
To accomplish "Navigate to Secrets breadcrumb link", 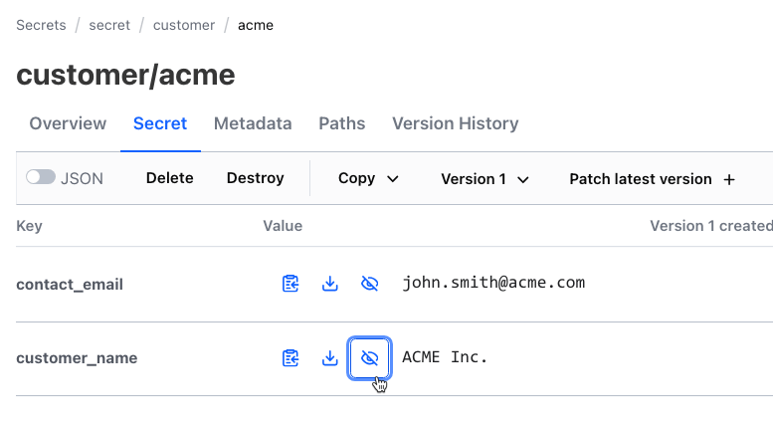I will (x=41, y=25).
